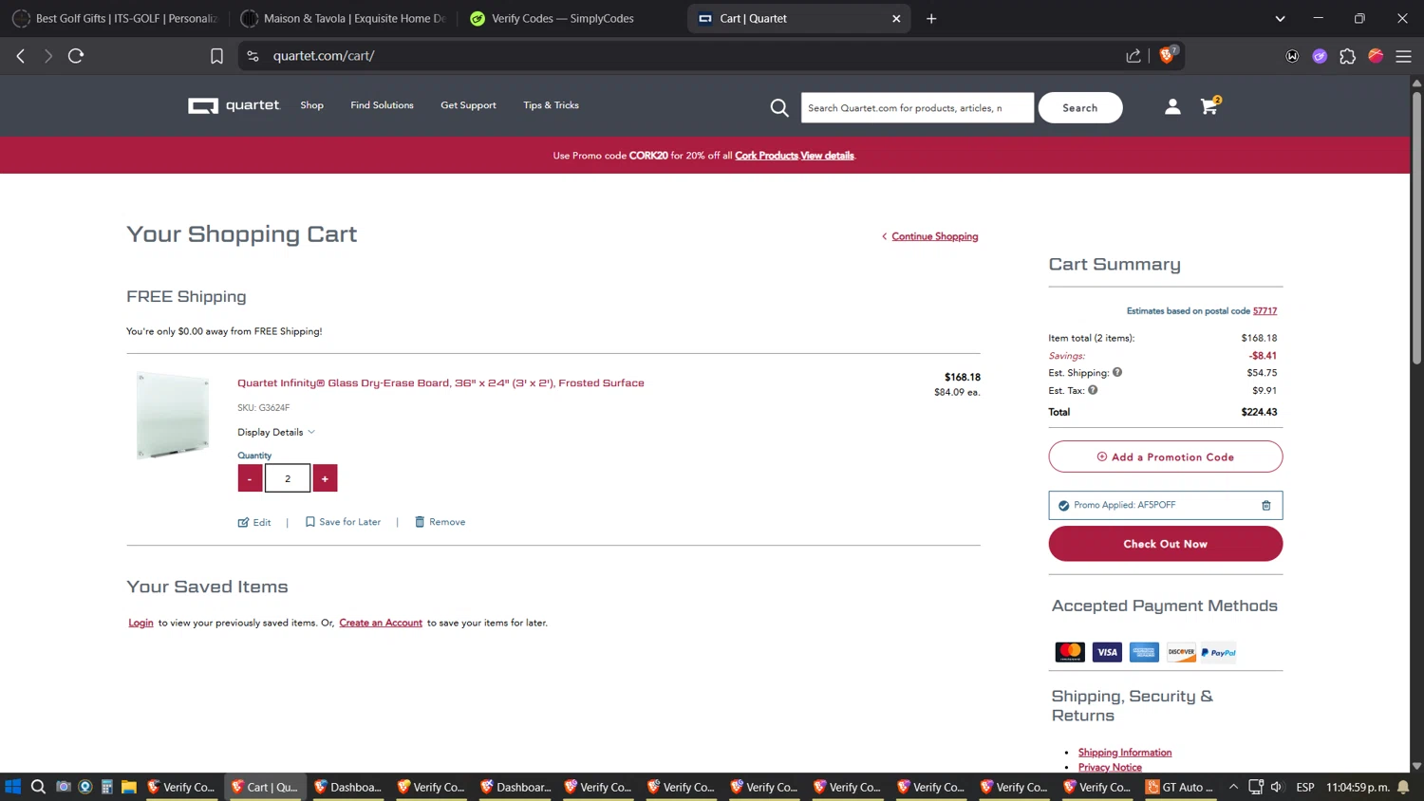Open Shipping Information link
This screenshot has width=1424, height=801.
[1124, 753]
